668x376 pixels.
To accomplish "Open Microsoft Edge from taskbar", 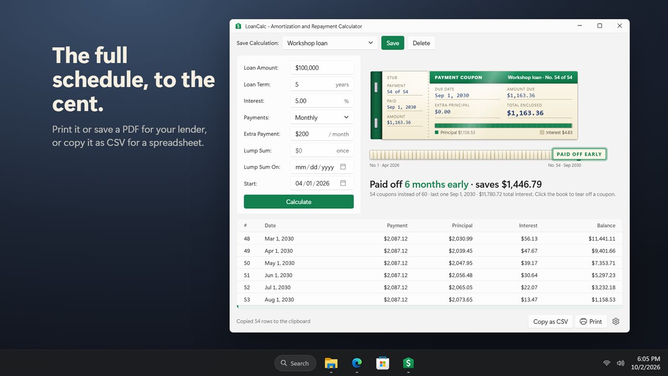I will [x=357, y=363].
